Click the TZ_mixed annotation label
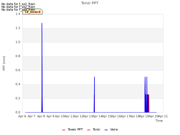180x135 pixels. coord(33,12)
